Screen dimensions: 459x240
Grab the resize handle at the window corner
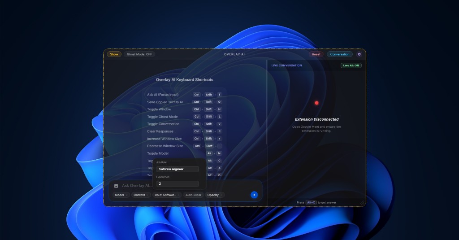click(x=362, y=202)
